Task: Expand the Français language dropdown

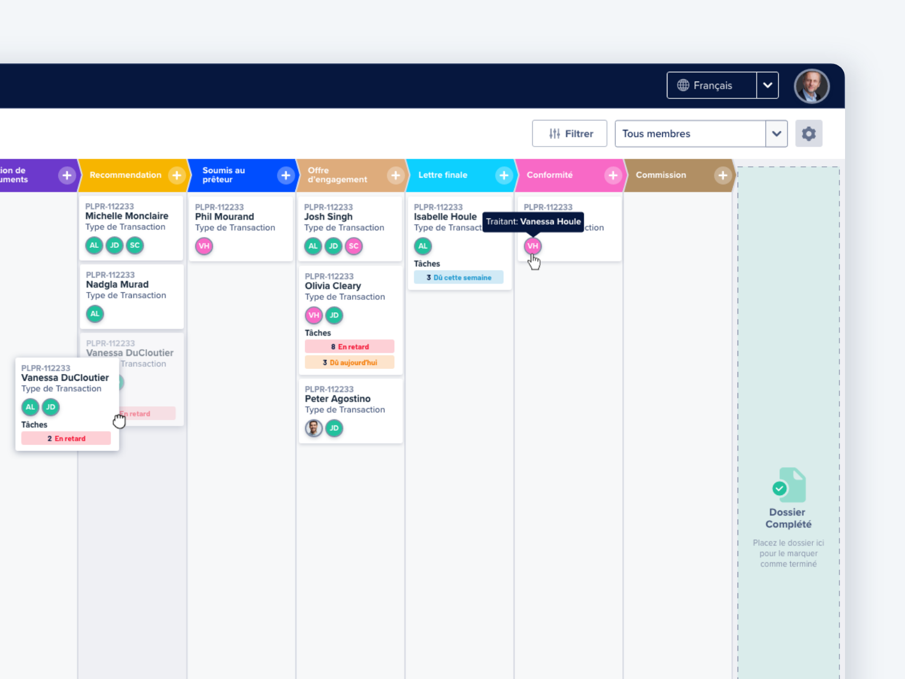Action: tap(768, 85)
